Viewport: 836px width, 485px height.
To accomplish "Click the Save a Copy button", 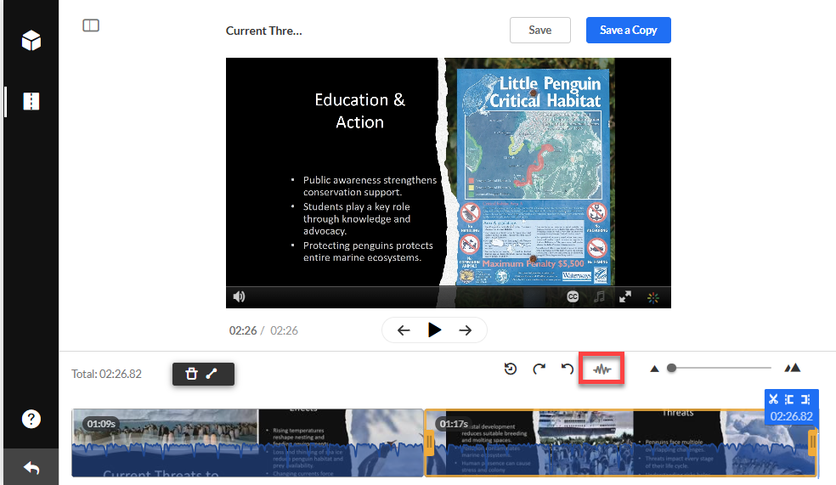I will (628, 31).
